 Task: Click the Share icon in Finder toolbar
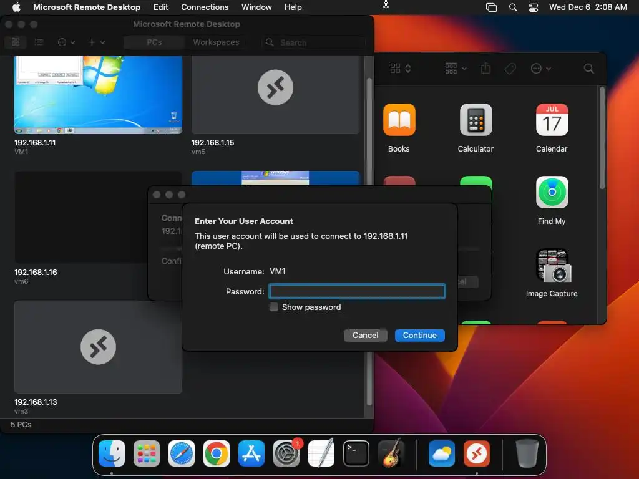[485, 69]
